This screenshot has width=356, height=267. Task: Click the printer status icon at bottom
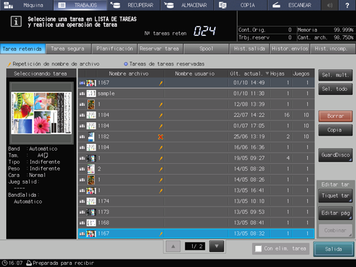click(x=29, y=263)
